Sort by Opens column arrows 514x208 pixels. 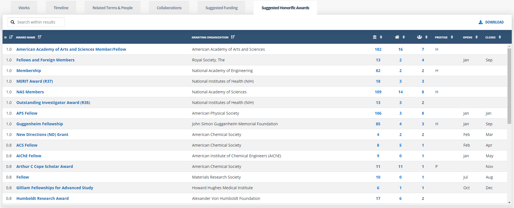coord(476,37)
